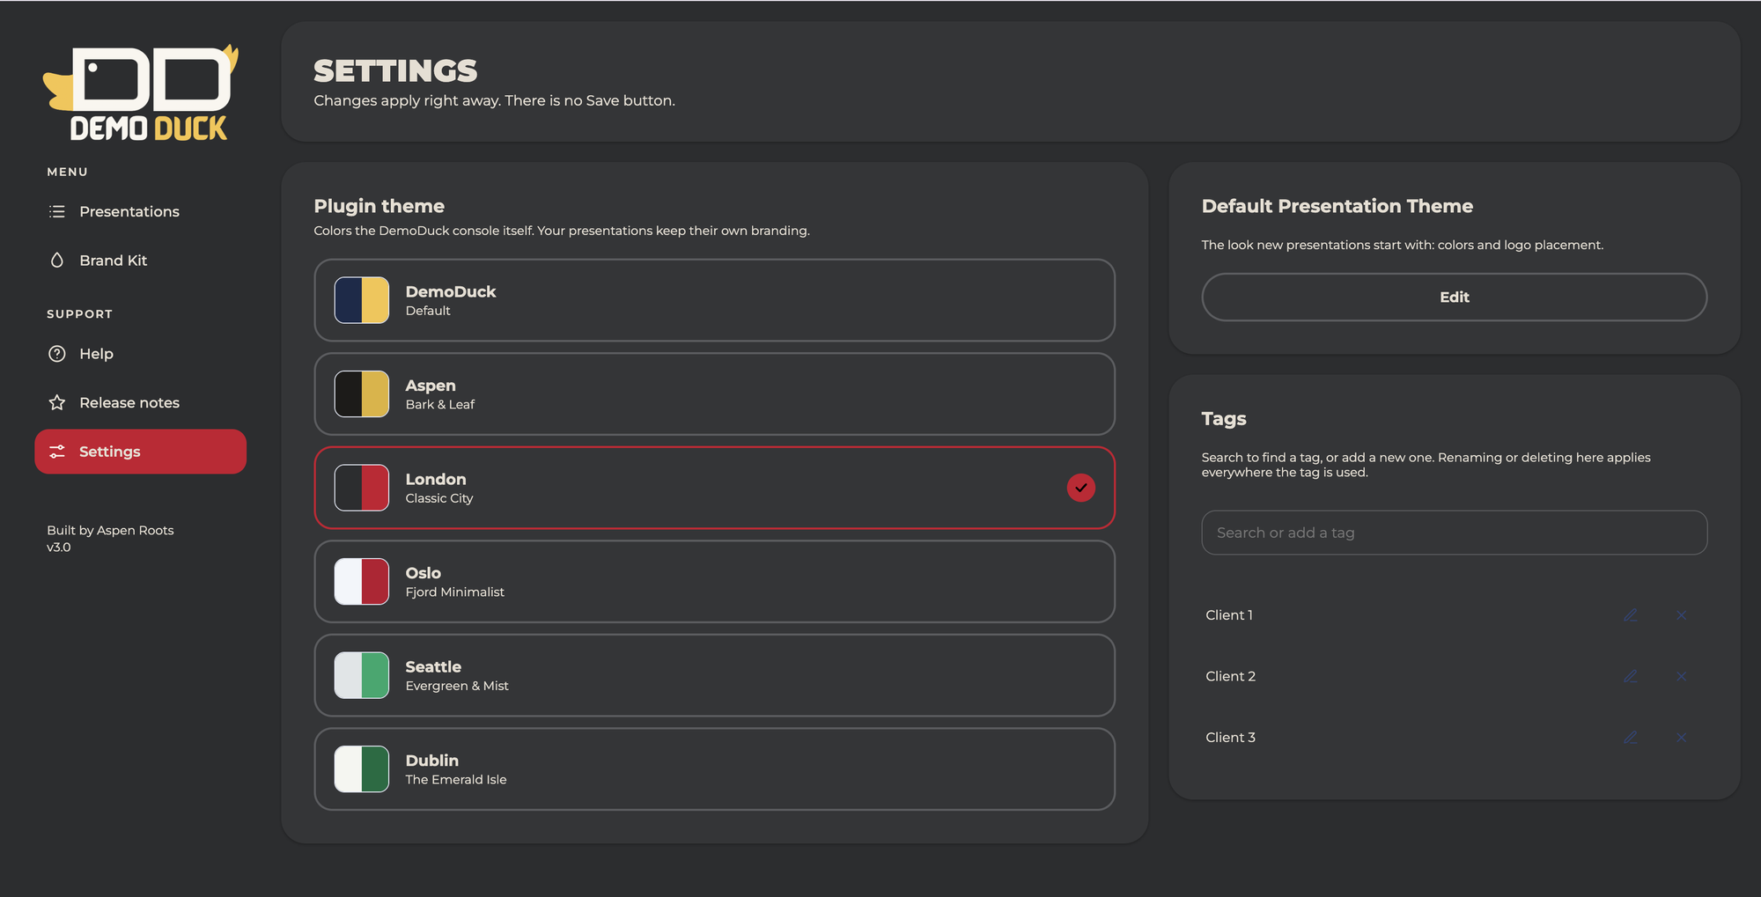Click the London dark-red color swatch

click(x=362, y=488)
